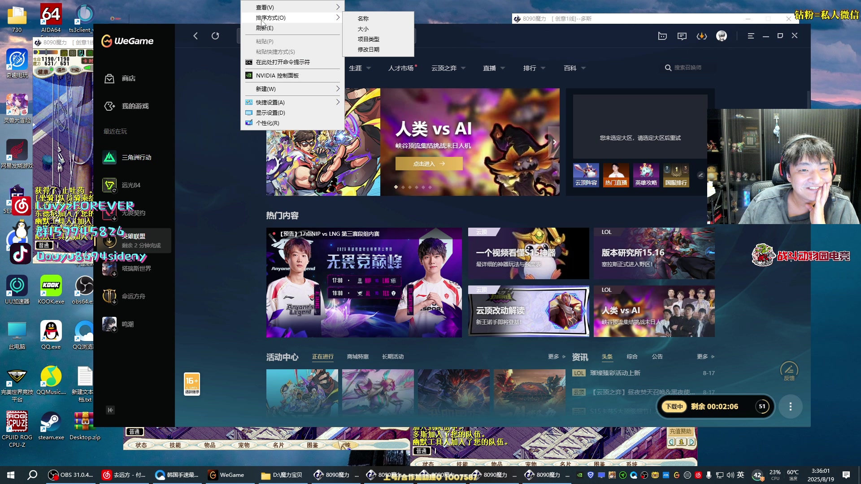This screenshot has height=484, width=861.
Task: Open QQMusic desktop shortcut
Action: pyautogui.click(x=51, y=380)
